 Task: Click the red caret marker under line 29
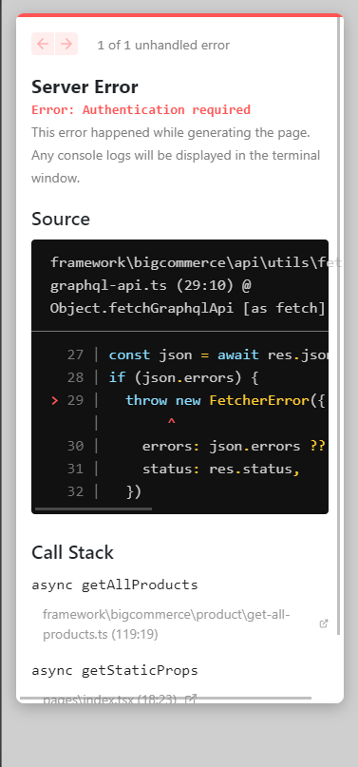click(x=171, y=422)
